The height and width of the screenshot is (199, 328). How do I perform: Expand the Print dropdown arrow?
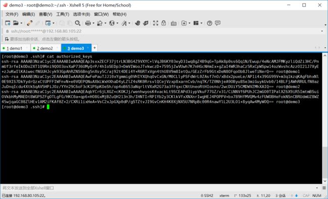pos(93,23)
